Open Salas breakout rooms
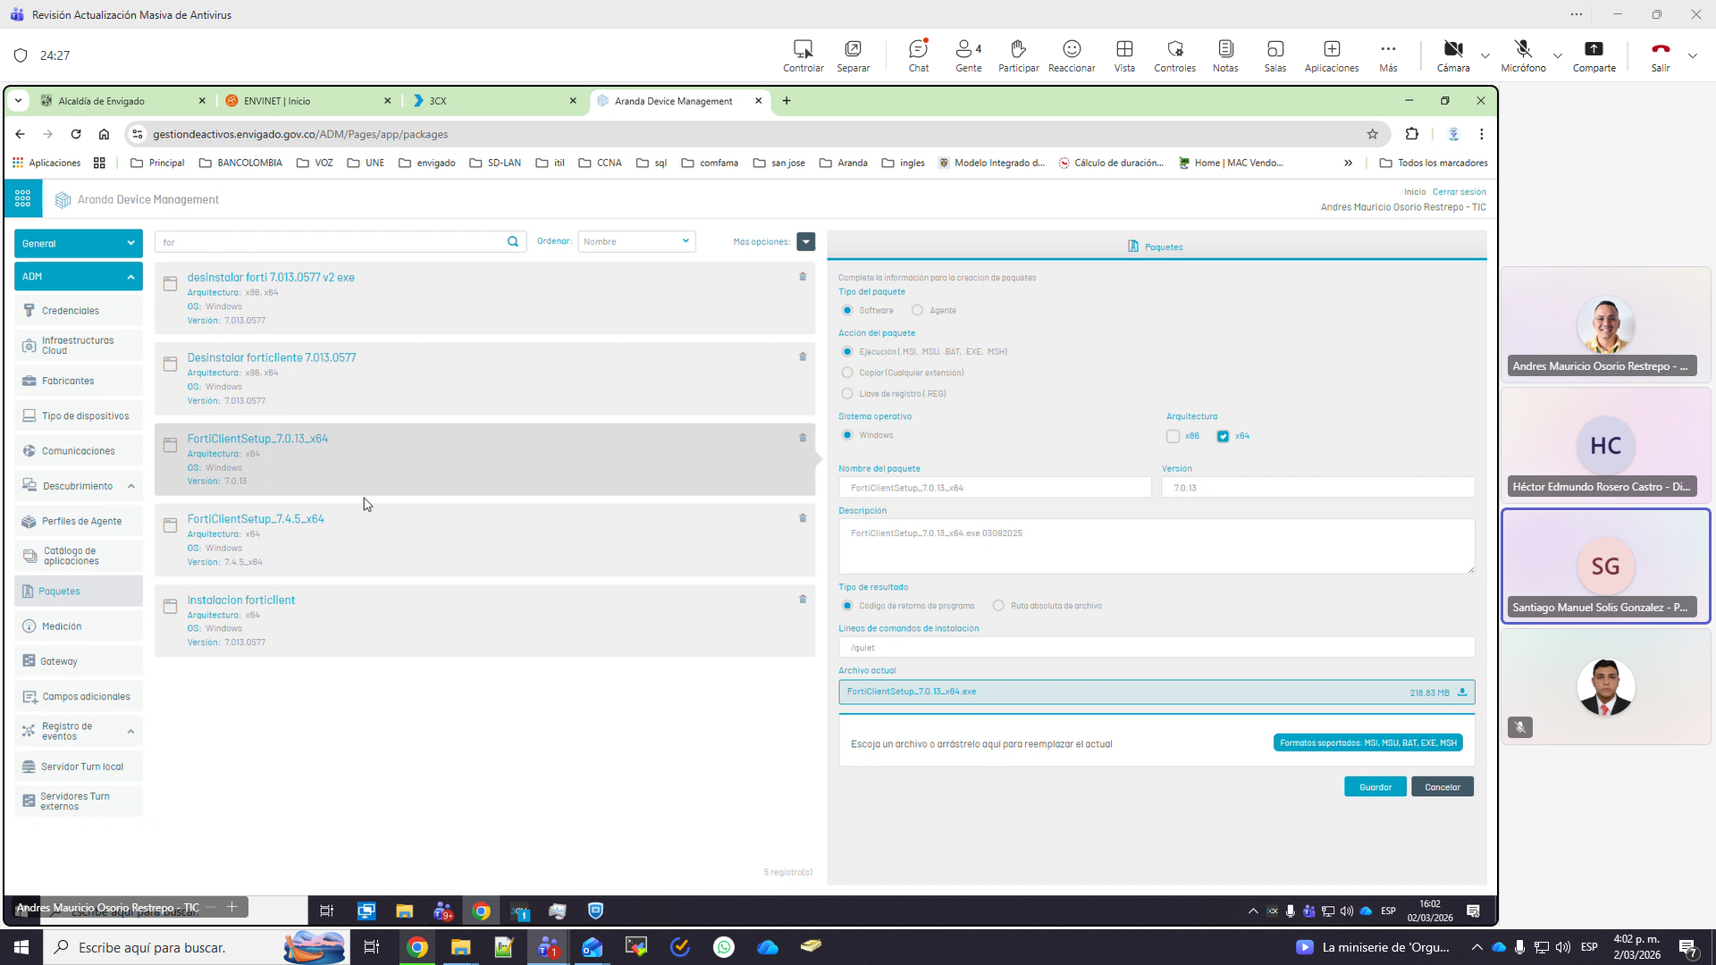 click(x=1275, y=55)
